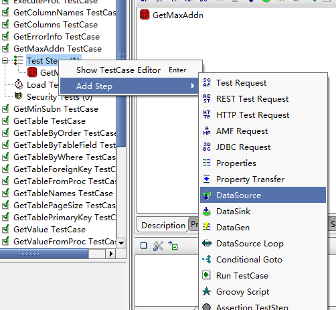Select GetTableNames TestCase in tree
The width and height of the screenshot is (336, 310).
[63, 193]
